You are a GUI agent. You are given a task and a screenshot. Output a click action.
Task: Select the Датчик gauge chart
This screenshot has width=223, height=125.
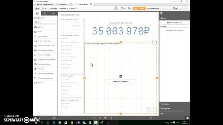pyautogui.click(x=45, y=27)
